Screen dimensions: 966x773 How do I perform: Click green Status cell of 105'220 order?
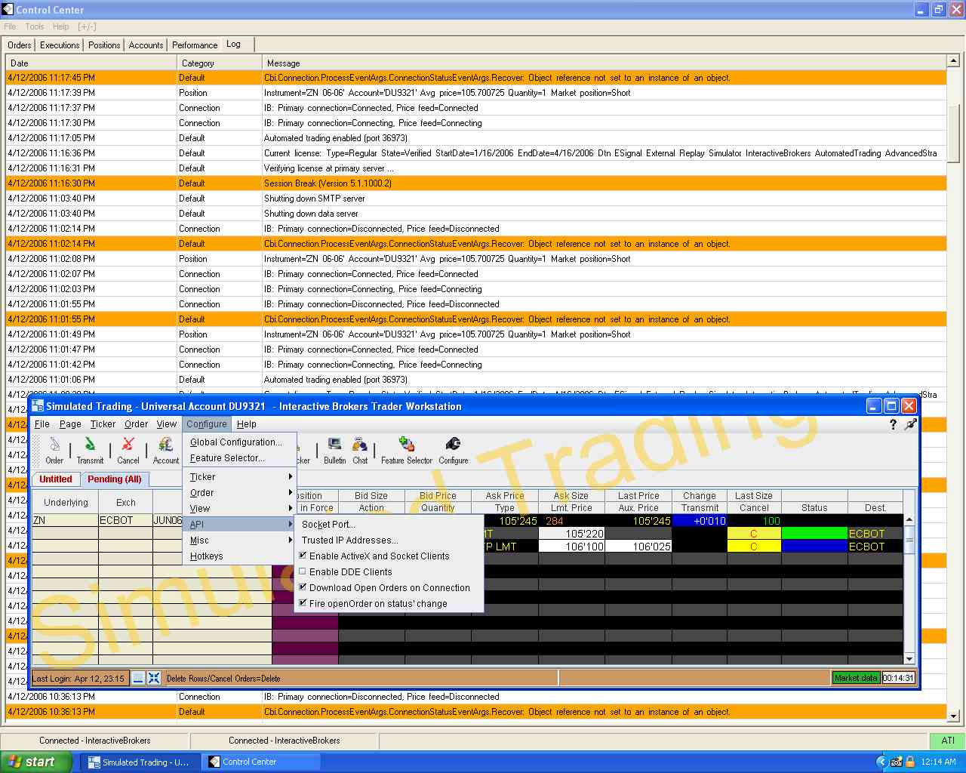pyautogui.click(x=814, y=534)
